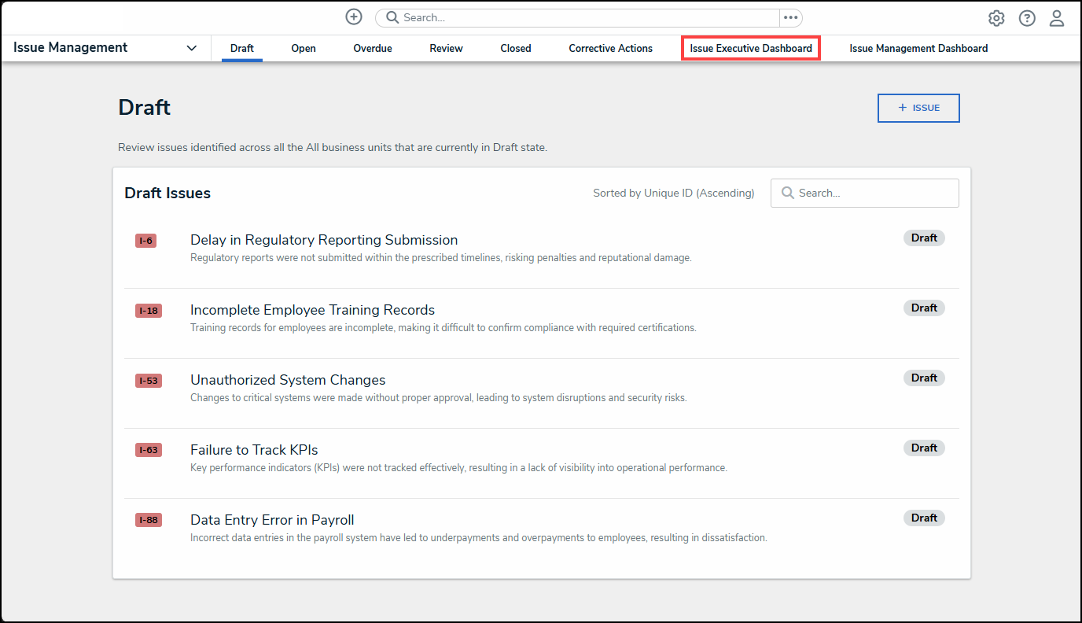The image size is (1082, 623).
Task: Click the I-88 issue ID badge
Action: [x=148, y=519]
